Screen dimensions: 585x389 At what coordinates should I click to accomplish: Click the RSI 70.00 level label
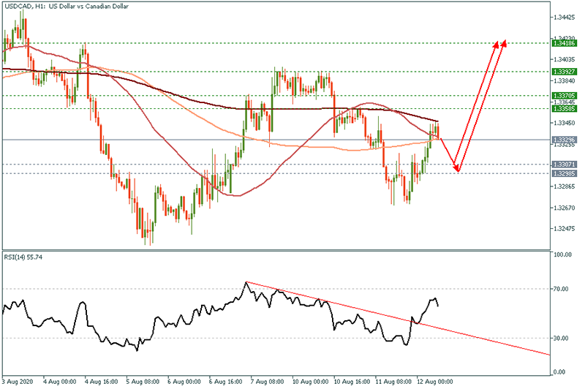[x=562, y=290]
